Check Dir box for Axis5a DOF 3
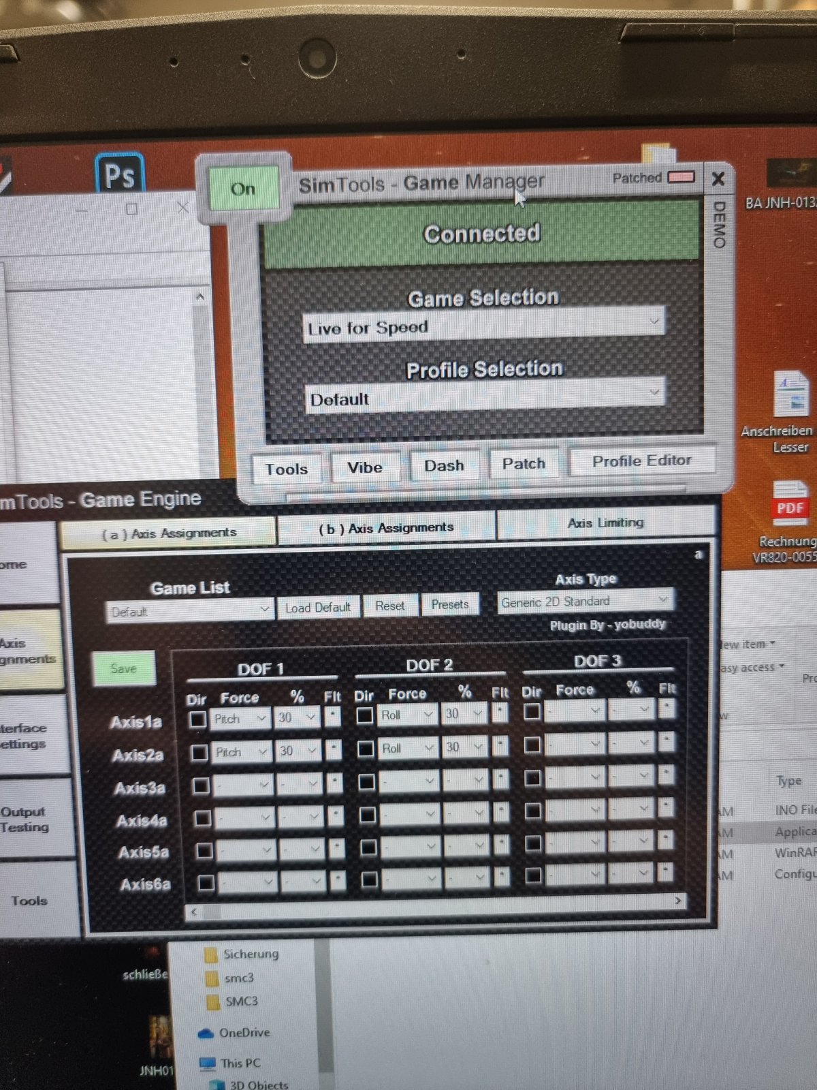Image resolution: width=817 pixels, height=1090 pixels. tap(533, 843)
